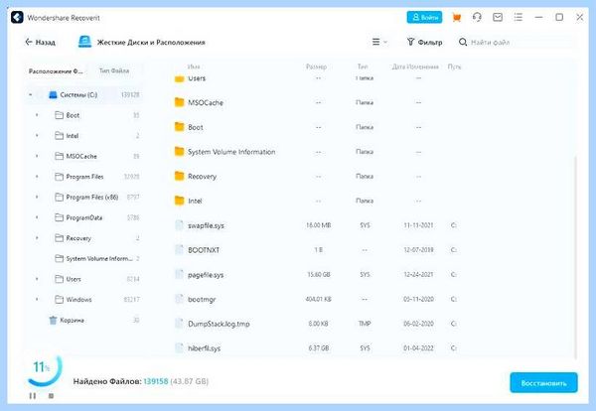Screen dimensions: 596x411
Task: Expand Program Files (x86) tree folder
Action: pyautogui.click(x=37, y=198)
